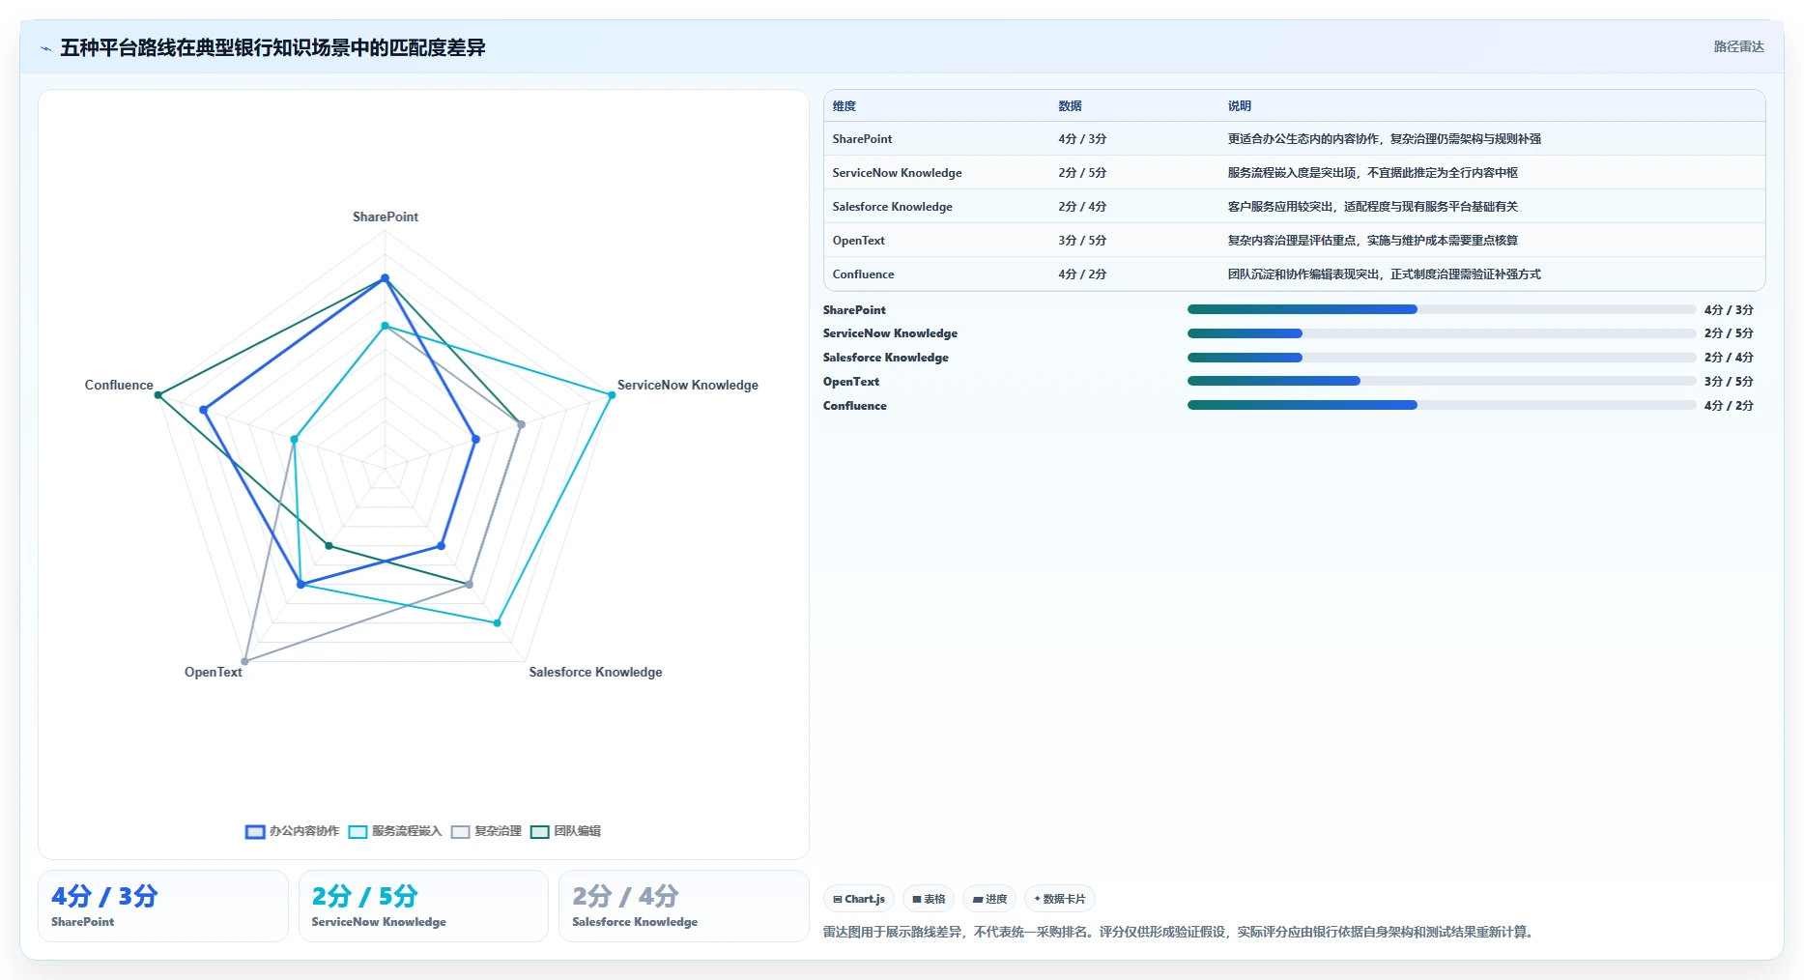Click the title 五种平台路线在典型银行知识场景中的匹配度差异
Image resolution: width=1804 pixels, height=980 pixels.
click(272, 47)
